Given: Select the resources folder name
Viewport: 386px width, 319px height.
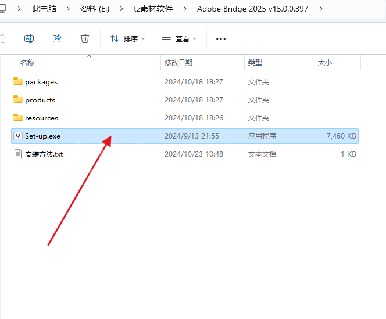Looking at the screenshot, I should pyautogui.click(x=42, y=118).
